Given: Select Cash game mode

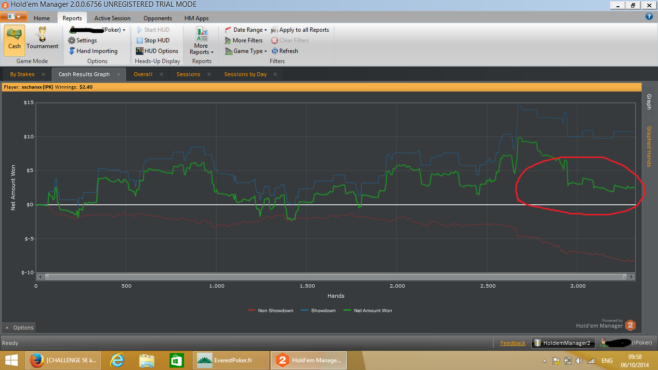Looking at the screenshot, I should pyautogui.click(x=14, y=40).
